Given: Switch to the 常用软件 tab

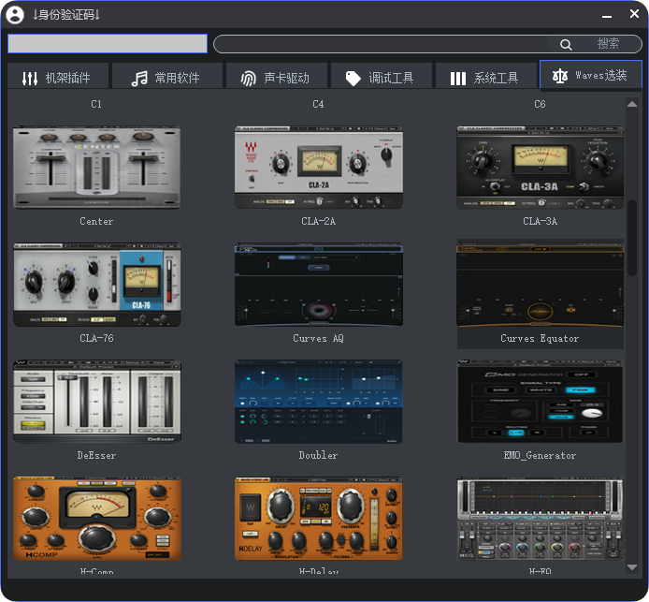Looking at the screenshot, I should (167, 76).
